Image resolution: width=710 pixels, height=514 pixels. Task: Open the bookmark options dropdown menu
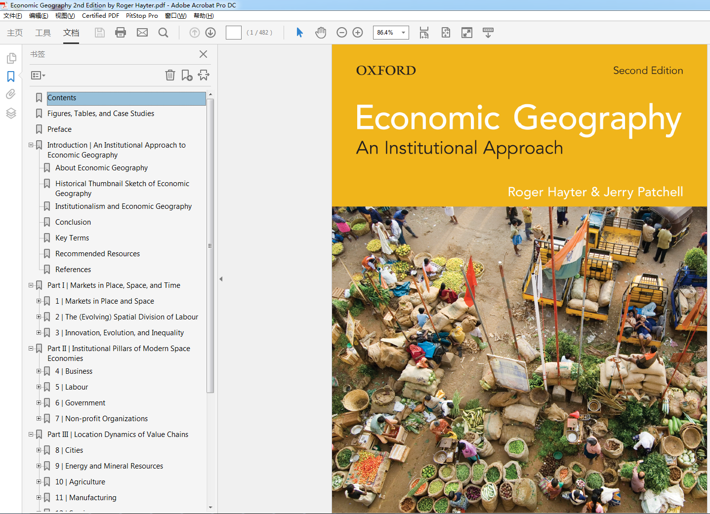(38, 76)
